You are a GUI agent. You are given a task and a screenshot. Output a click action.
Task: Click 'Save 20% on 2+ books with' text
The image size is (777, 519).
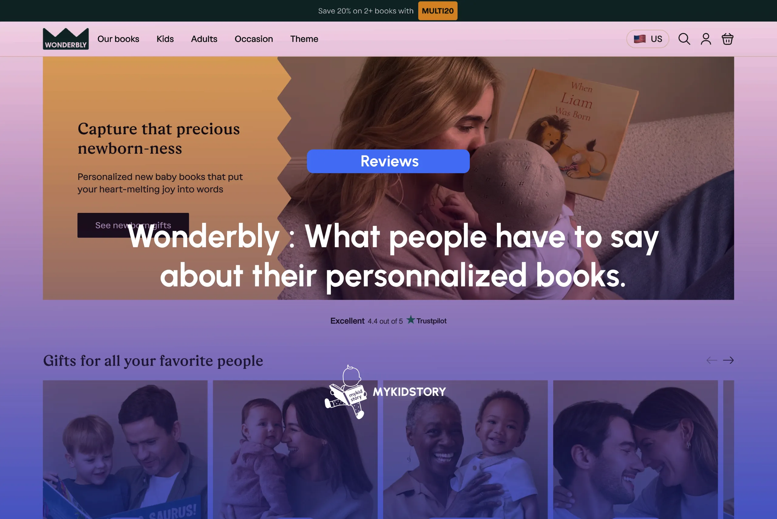pyautogui.click(x=366, y=11)
